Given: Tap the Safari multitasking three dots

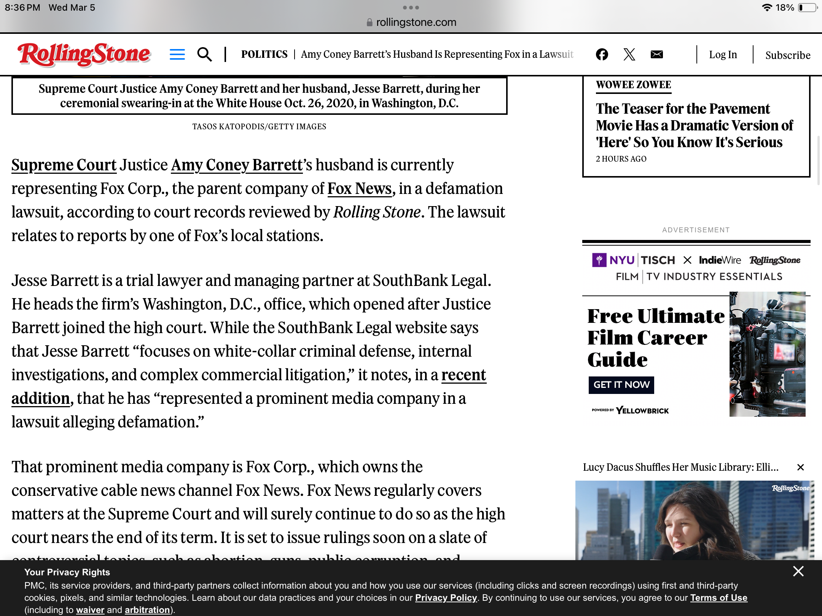Looking at the screenshot, I should pos(411,8).
